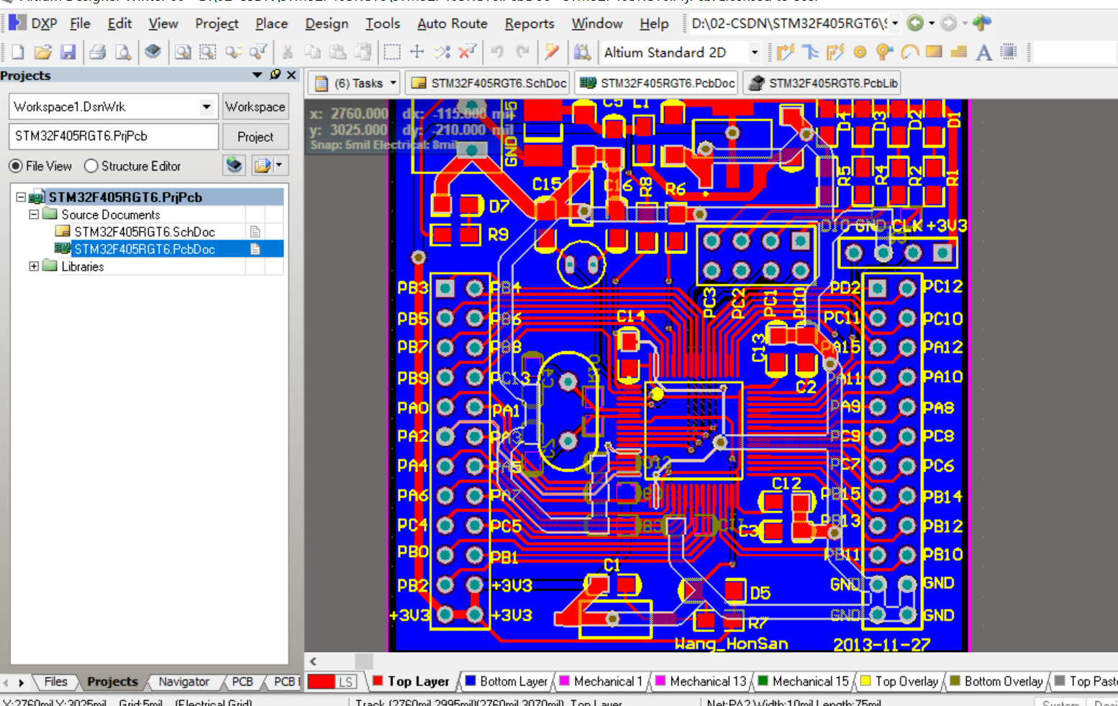Open the Back button history dropdown arrow
This screenshot has height=706, width=1118.
pos(932,23)
